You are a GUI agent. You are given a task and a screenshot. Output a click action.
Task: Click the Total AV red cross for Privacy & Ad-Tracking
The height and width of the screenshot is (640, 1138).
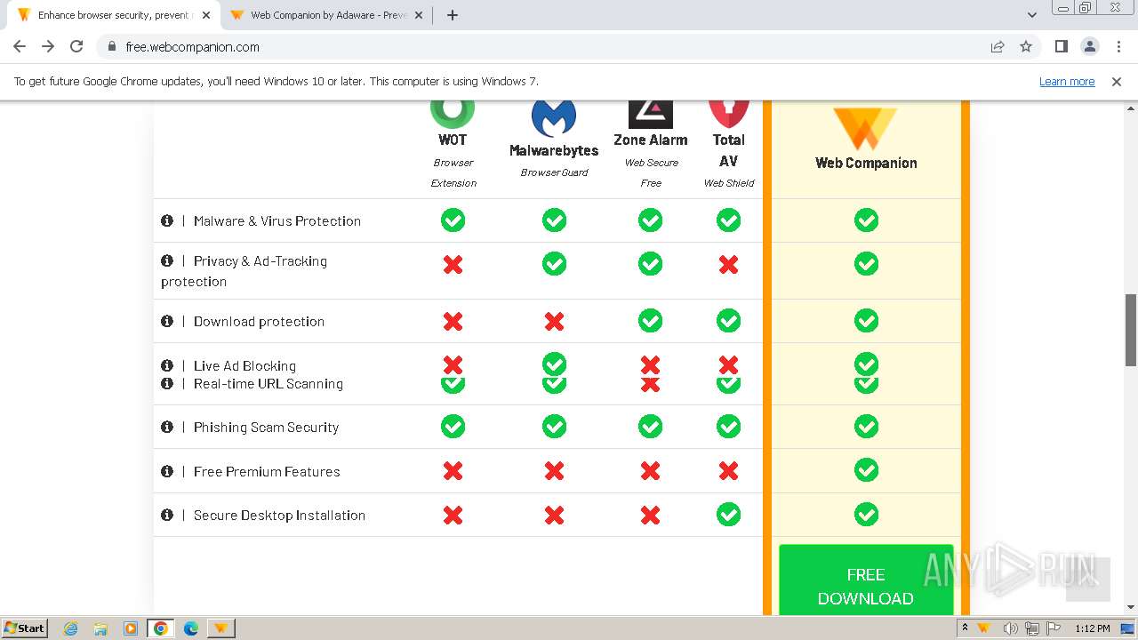(728, 264)
